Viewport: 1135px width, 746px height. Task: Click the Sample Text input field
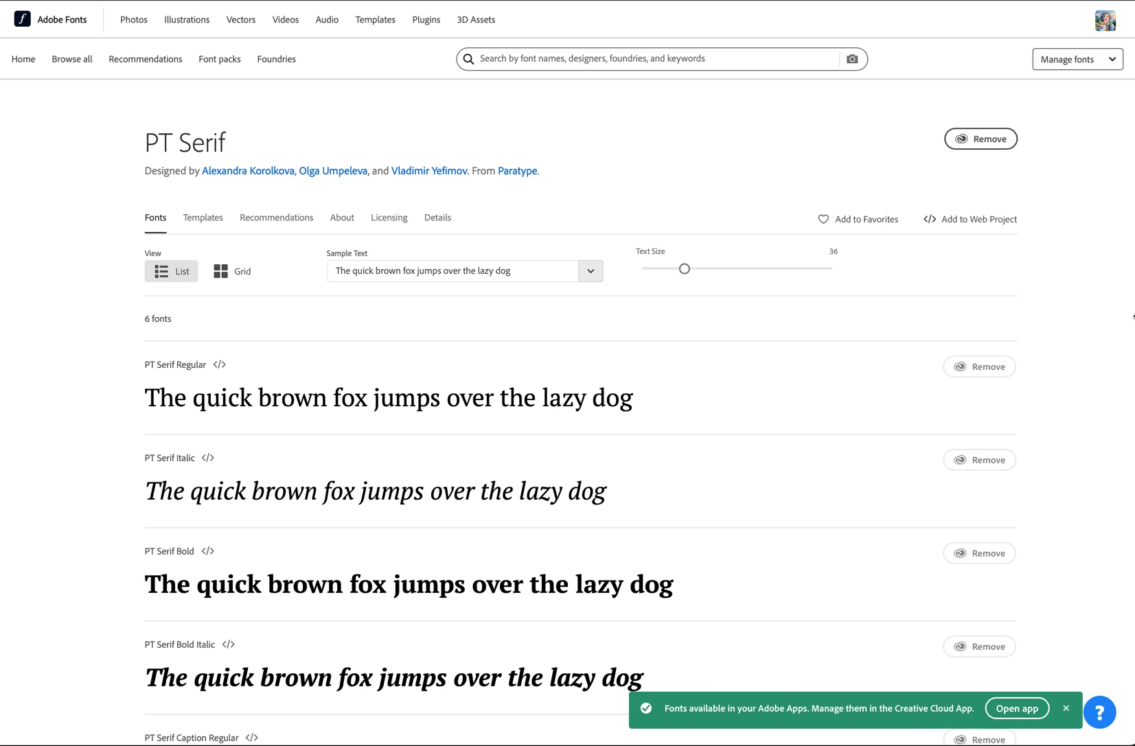pos(452,271)
